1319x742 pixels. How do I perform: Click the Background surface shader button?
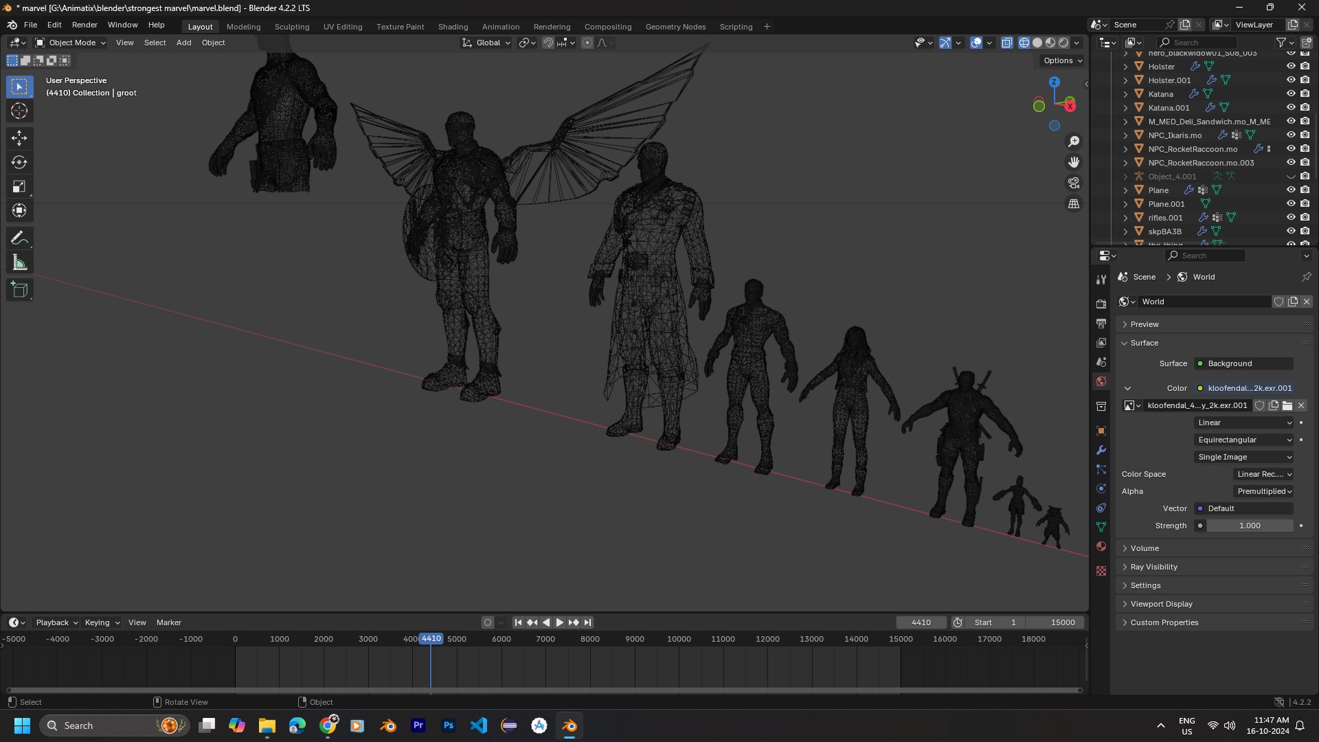1244,363
